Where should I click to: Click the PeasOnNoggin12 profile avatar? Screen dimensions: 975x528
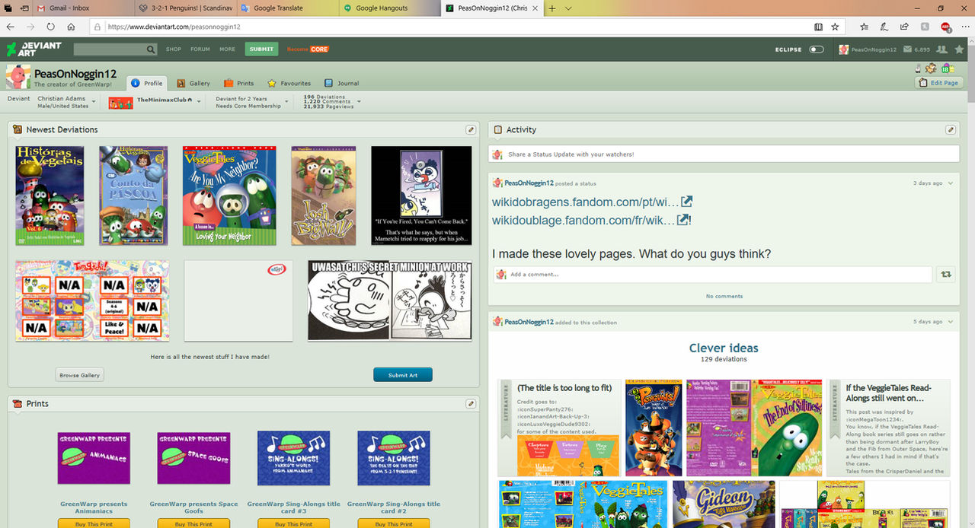pos(18,77)
